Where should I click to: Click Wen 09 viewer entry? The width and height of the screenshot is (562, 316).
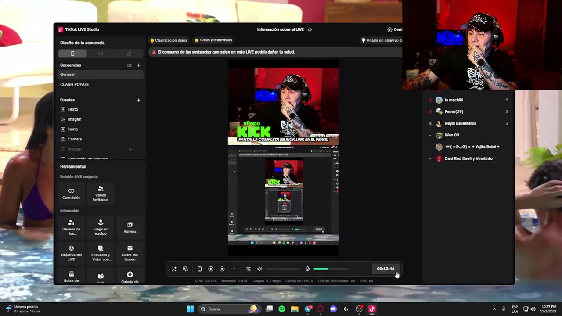468,135
